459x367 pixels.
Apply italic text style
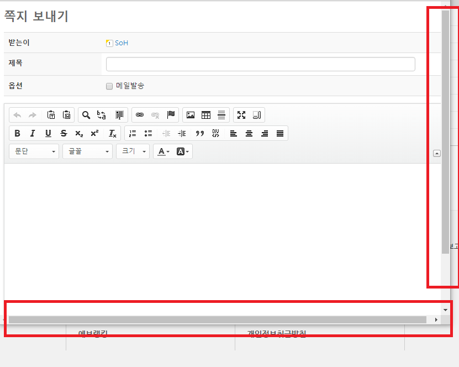pyautogui.click(x=33, y=133)
